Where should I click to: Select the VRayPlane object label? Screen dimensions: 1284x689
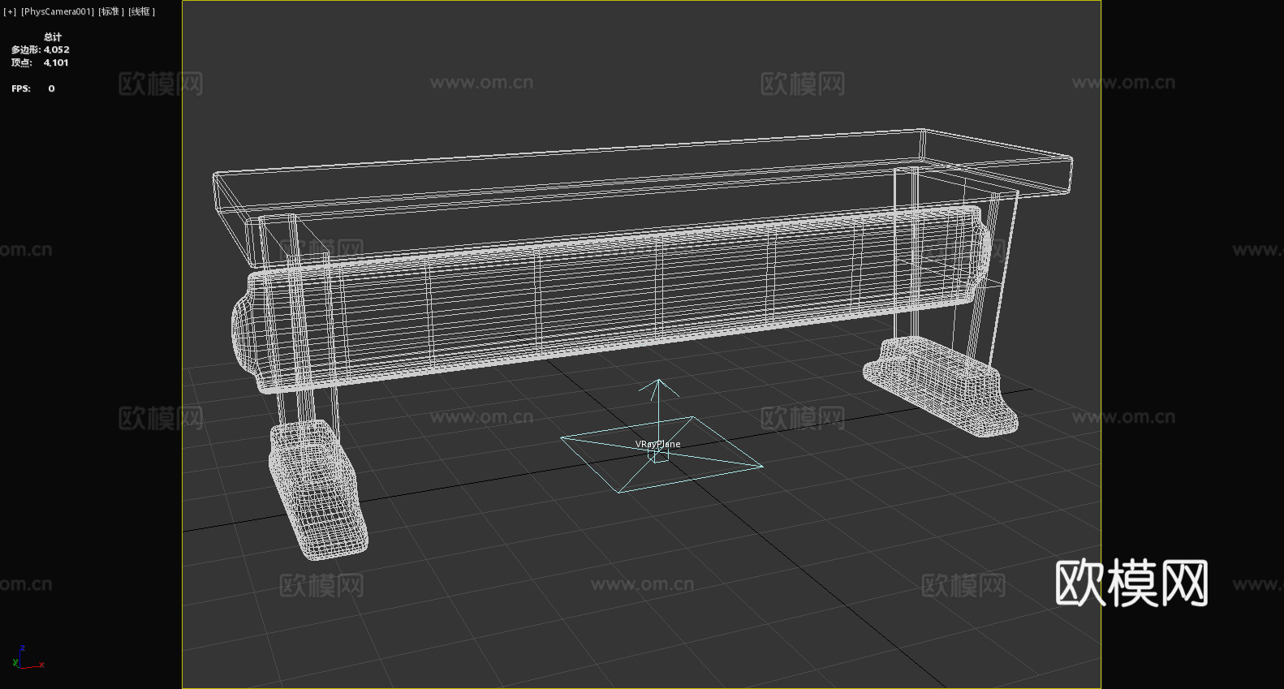(658, 444)
